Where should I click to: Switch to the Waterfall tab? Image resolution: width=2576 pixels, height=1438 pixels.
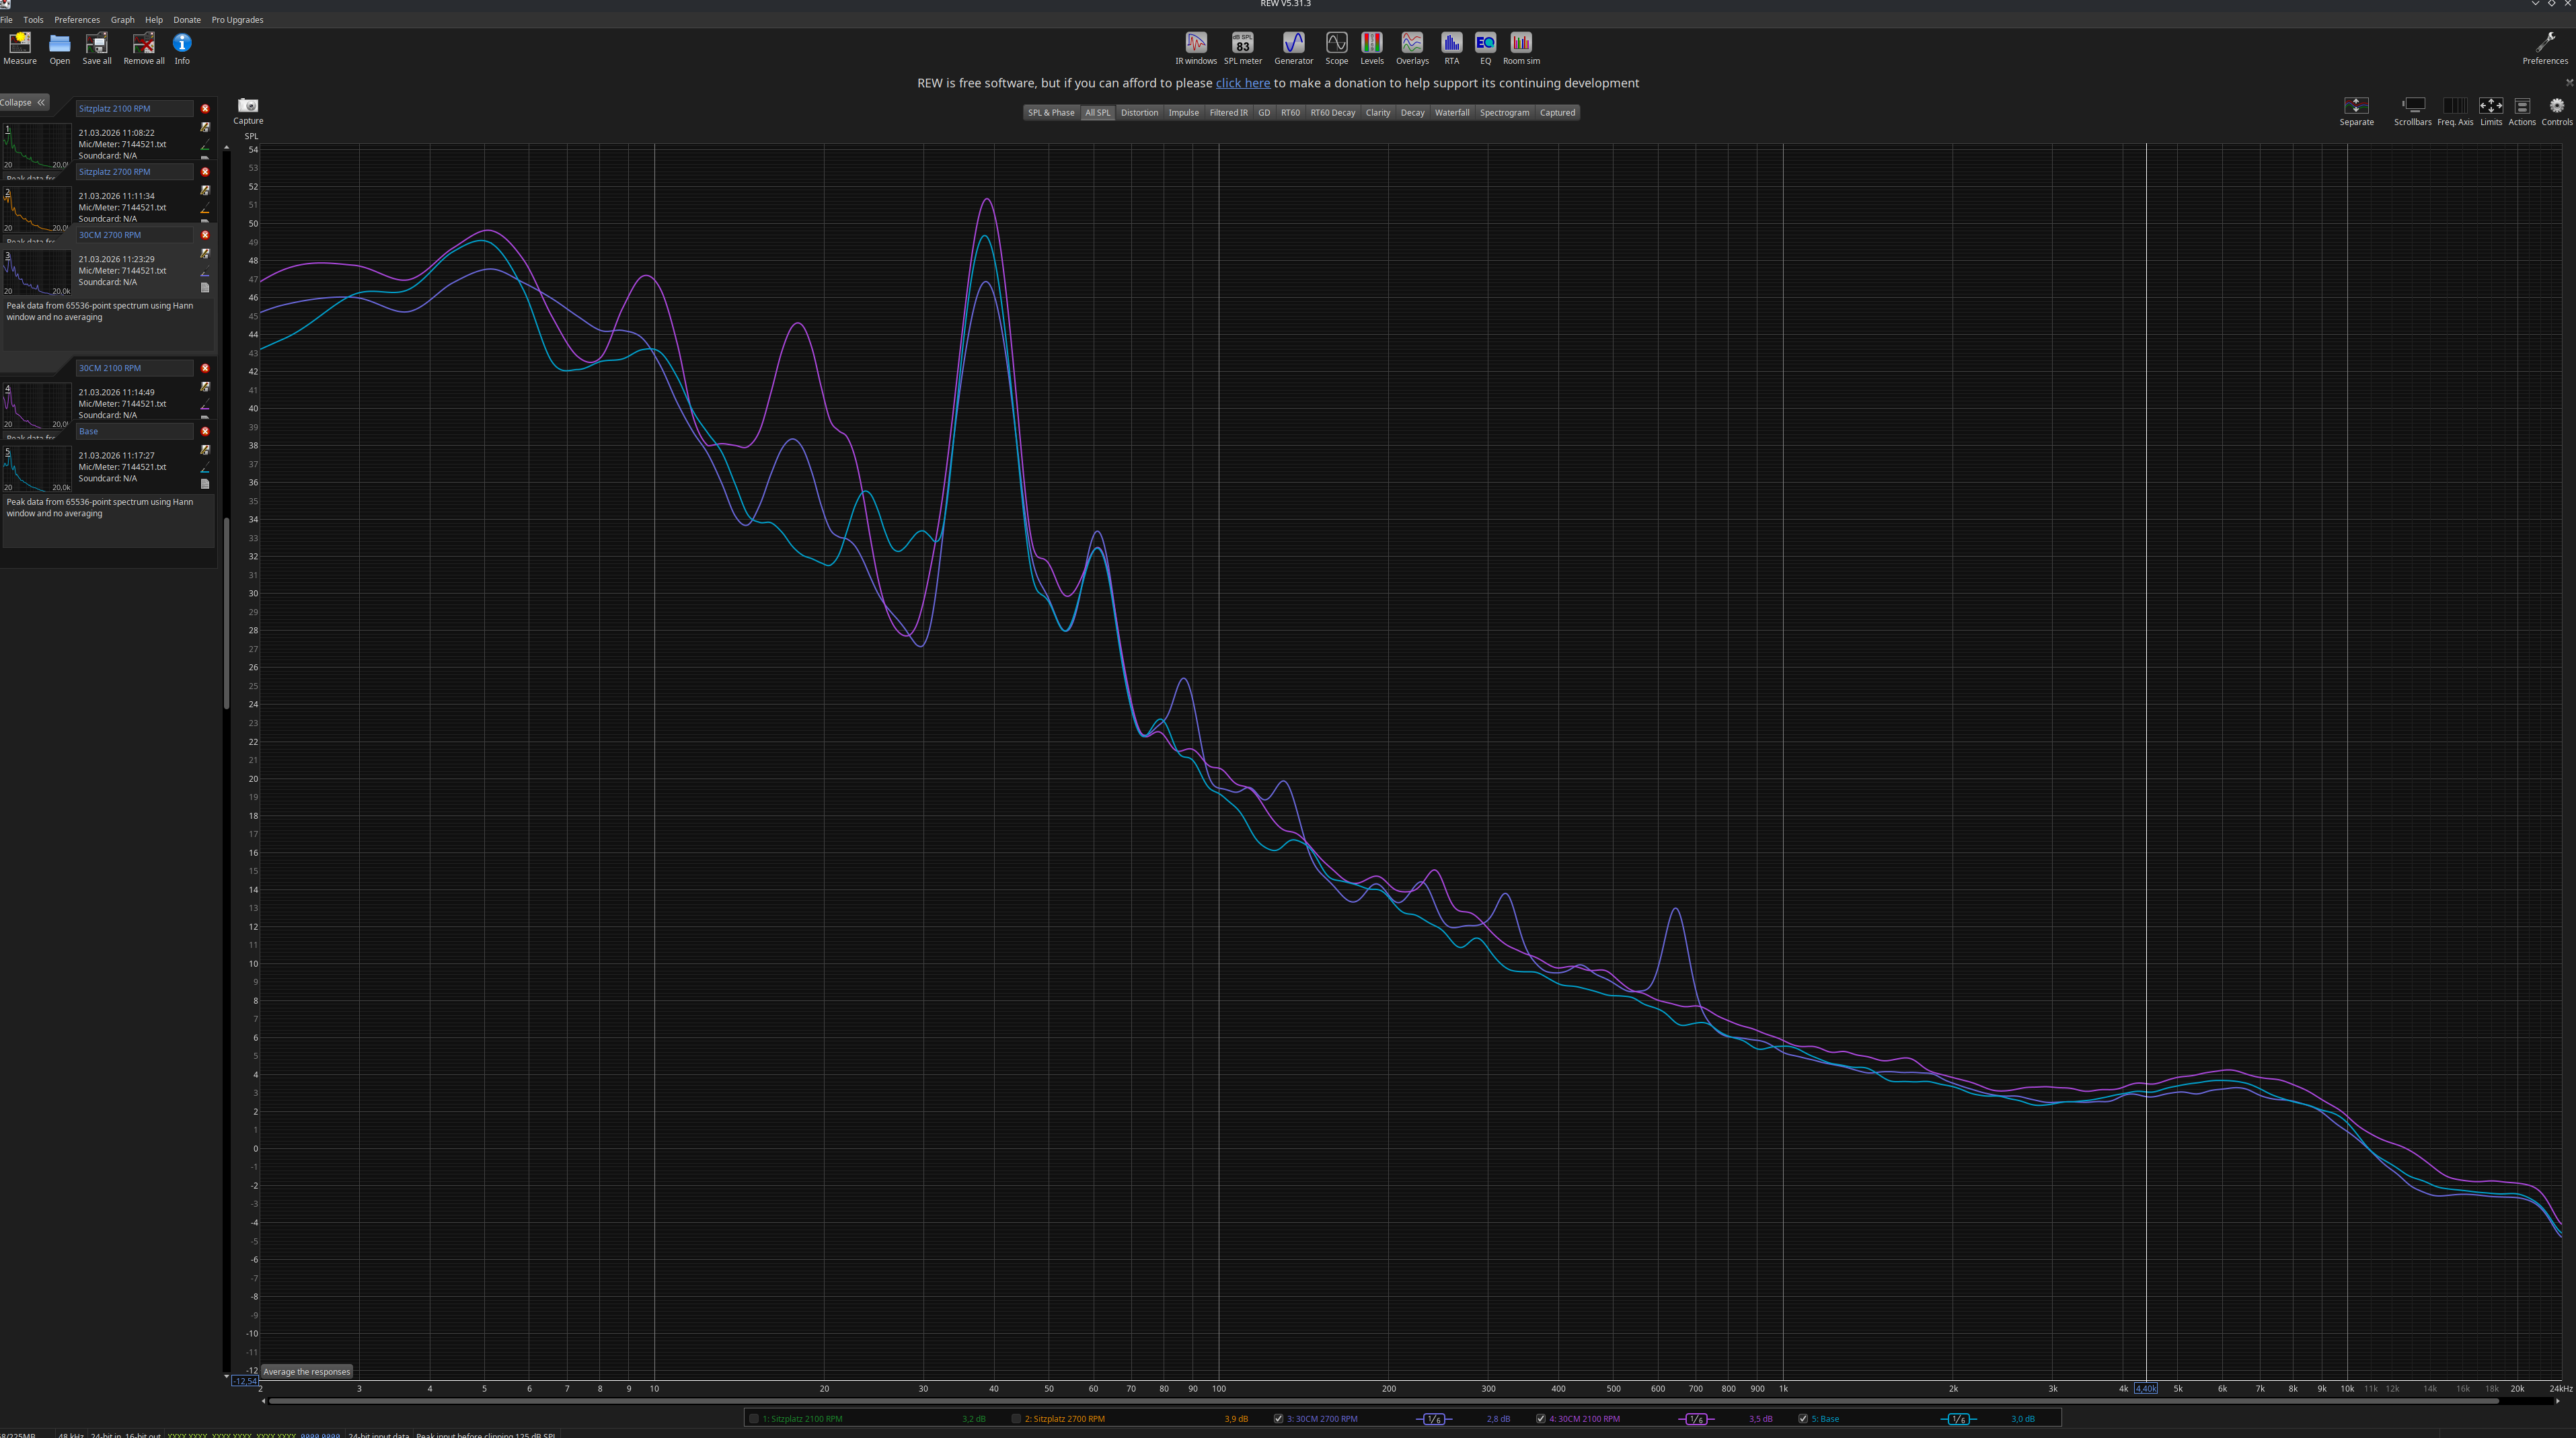[1451, 113]
